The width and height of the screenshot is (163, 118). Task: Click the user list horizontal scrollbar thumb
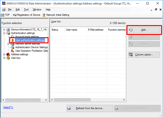click(72, 100)
